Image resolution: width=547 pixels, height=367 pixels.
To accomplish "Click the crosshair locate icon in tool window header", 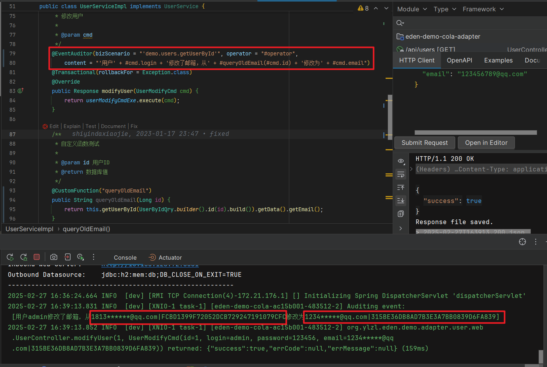I will pyautogui.click(x=522, y=242).
